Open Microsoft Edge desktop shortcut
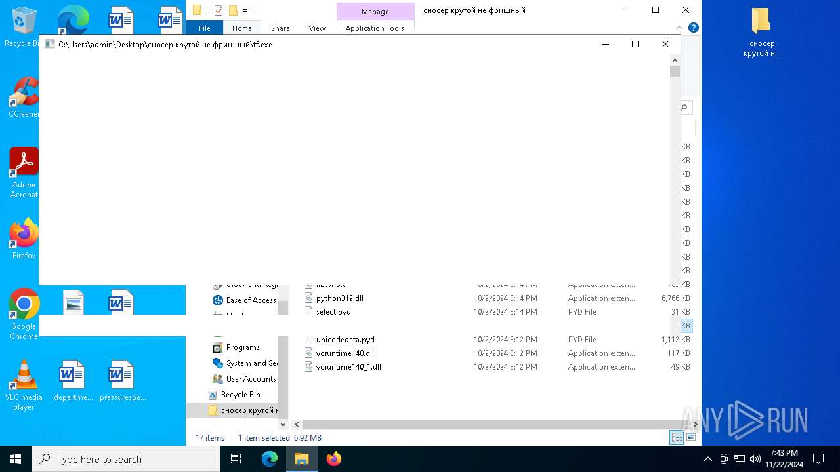 (x=73, y=20)
